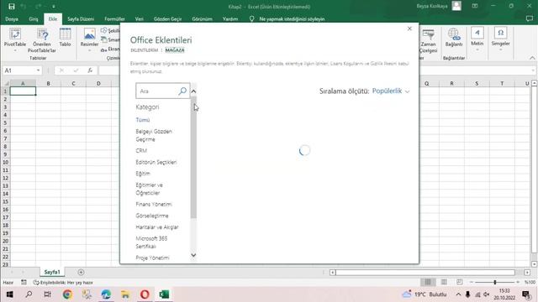The height and width of the screenshot is (302, 538).
Task: Click the Zaman Çizelgesi icon
Action: 428,40
